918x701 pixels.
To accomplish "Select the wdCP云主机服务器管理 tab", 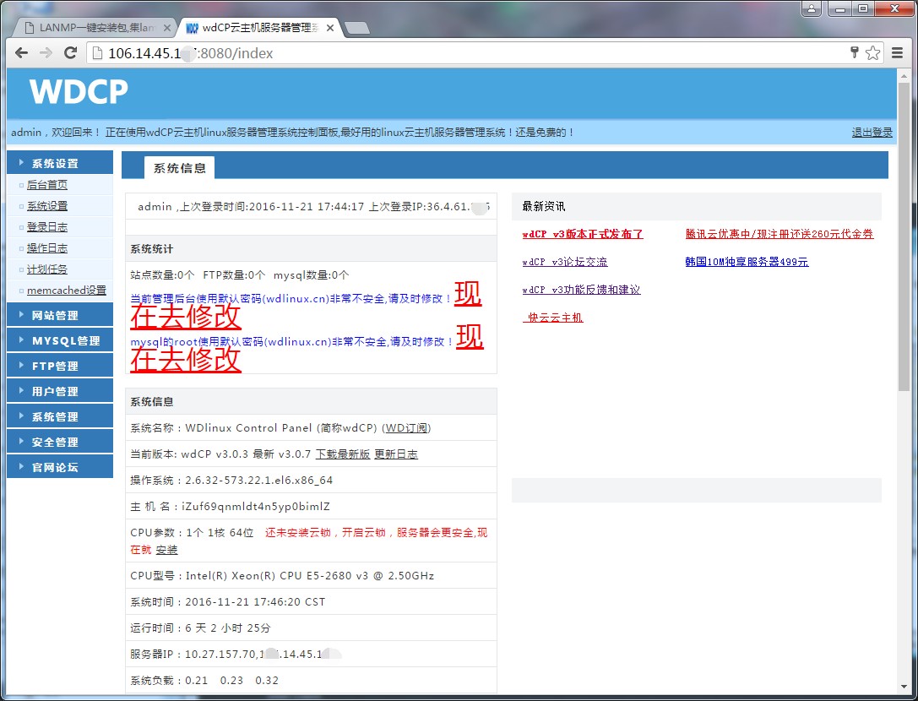I will [x=259, y=28].
